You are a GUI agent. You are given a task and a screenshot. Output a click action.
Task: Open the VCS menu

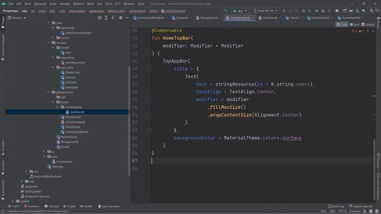click(x=118, y=4)
